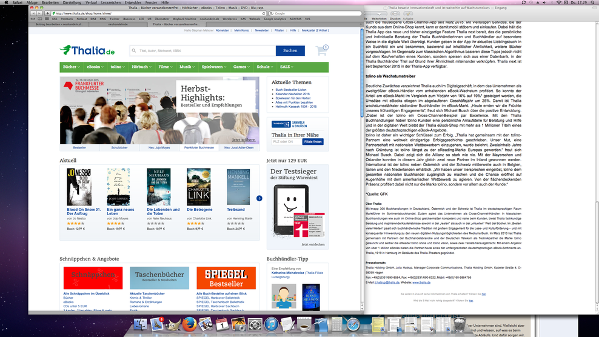Advance the Aktuell book carousel arrow
This screenshot has height=337, width=599.
[259, 198]
